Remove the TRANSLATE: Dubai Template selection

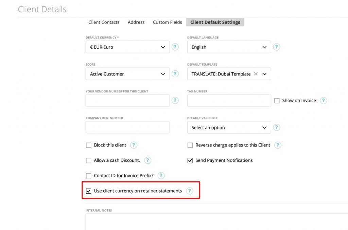tap(256, 73)
